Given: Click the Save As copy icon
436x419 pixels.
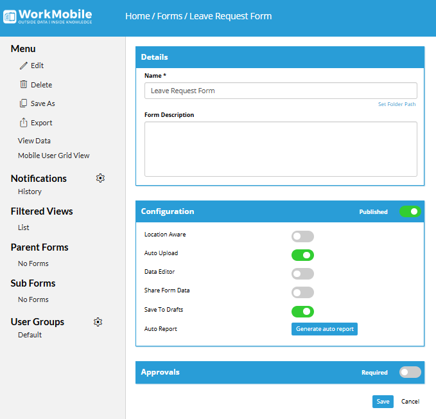Looking at the screenshot, I should (24, 103).
